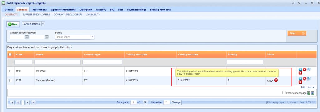This screenshot has height=112, width=320.
Task: Click the hotel window title icon
Action: [3, 3]
